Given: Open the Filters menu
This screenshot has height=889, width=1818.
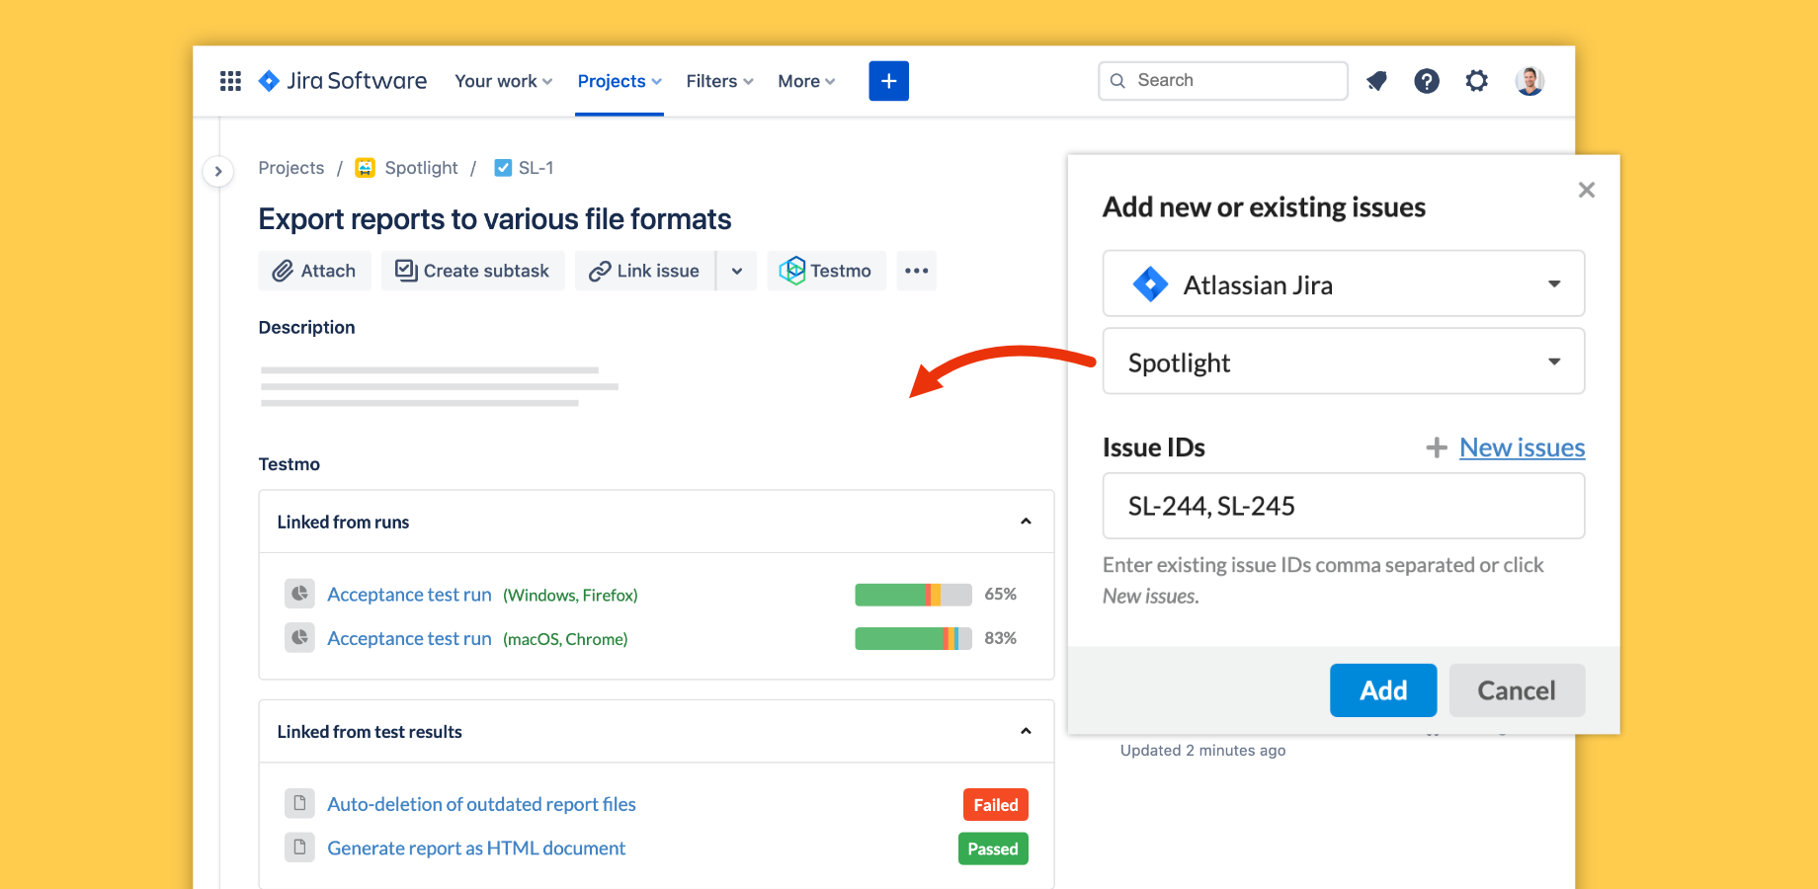Looking at the screenshot, I should [719, 81].
